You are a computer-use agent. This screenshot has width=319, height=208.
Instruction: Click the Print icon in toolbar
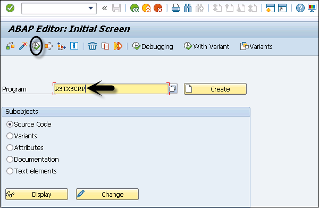[x=176, y=9]
